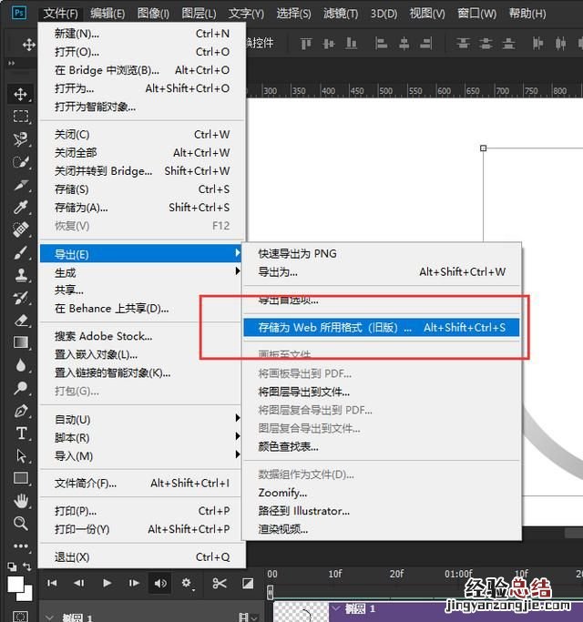Click 存储为(A)... in File menu
The image size is (583, 622).
tap(81, 207)
